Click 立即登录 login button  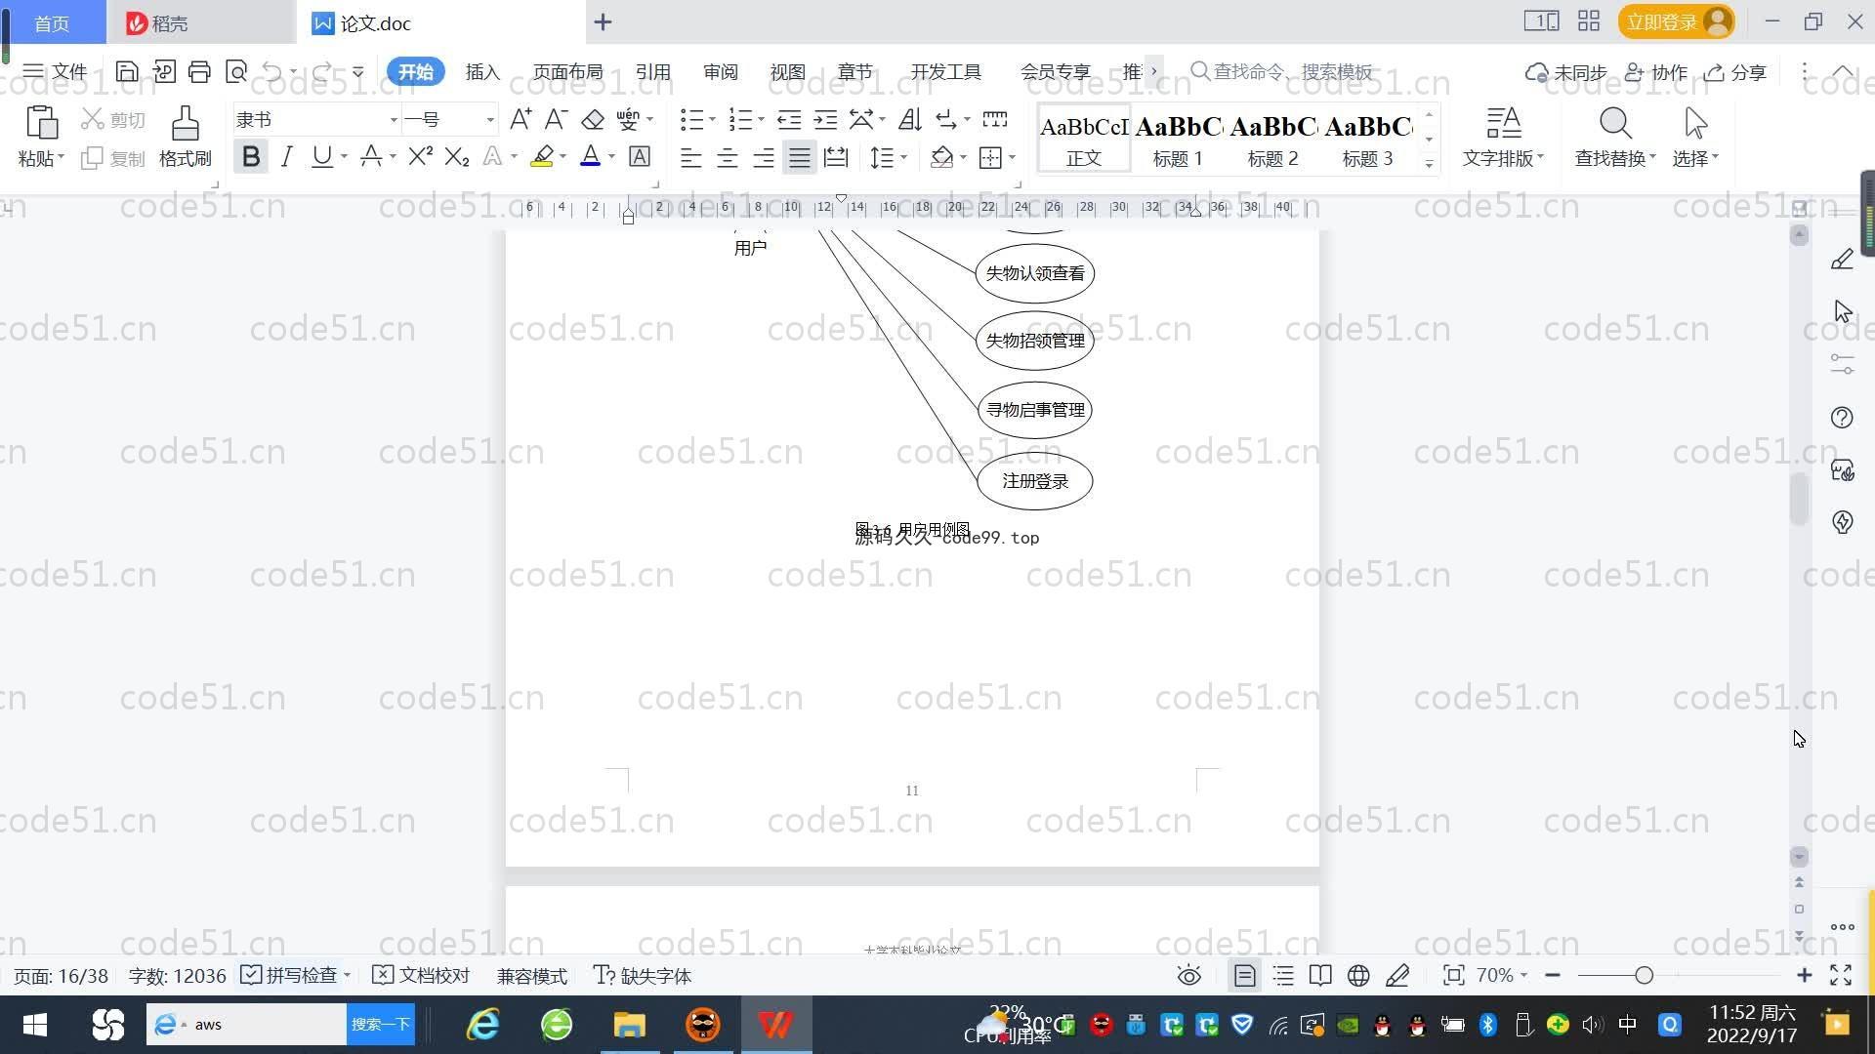pyautogui.click(x=1676, y=21)
